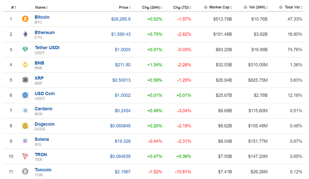Viewport: 309px width, 179px height.
Task: Select Cardano 7D change -3.04%
Action: tap(184, 110)
